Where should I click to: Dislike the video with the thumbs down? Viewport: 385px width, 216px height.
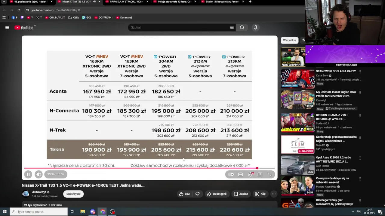point(197,194)
